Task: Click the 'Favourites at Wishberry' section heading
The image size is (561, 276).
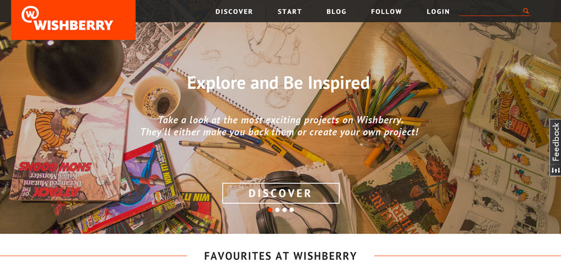Action: coord(280,256)
